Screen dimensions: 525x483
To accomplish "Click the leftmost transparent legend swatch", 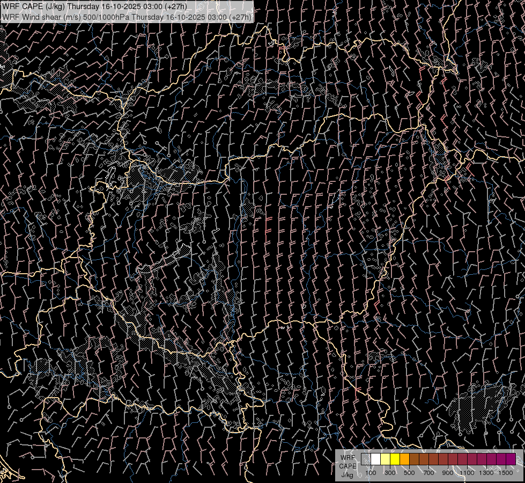I will pos(366,459).
